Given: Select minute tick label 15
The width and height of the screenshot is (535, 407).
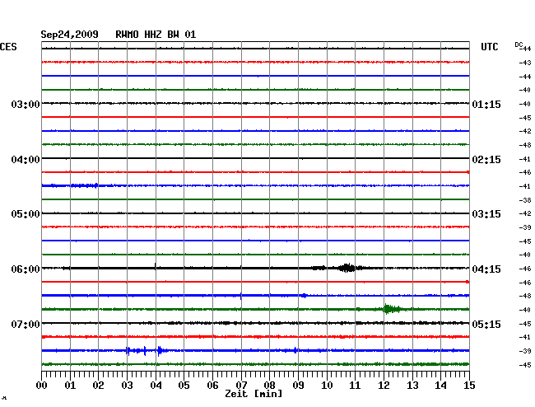Looking at the screenshot, I should [469, 386].
